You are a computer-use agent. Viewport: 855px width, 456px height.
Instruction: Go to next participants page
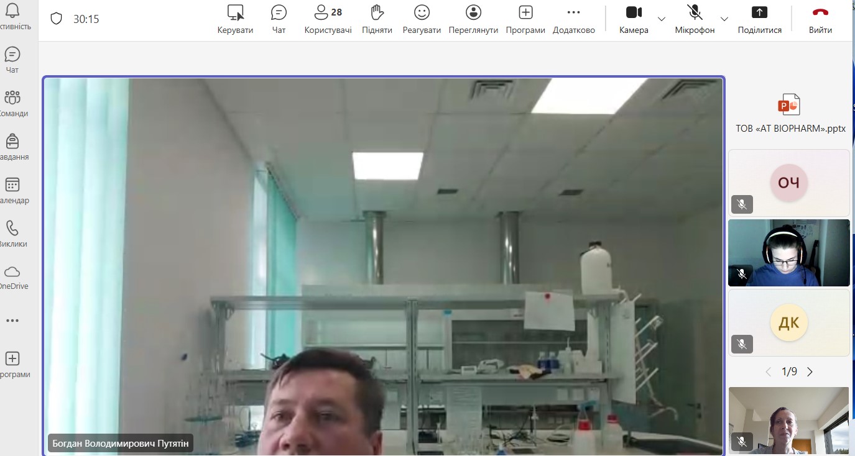pos(810,372)
